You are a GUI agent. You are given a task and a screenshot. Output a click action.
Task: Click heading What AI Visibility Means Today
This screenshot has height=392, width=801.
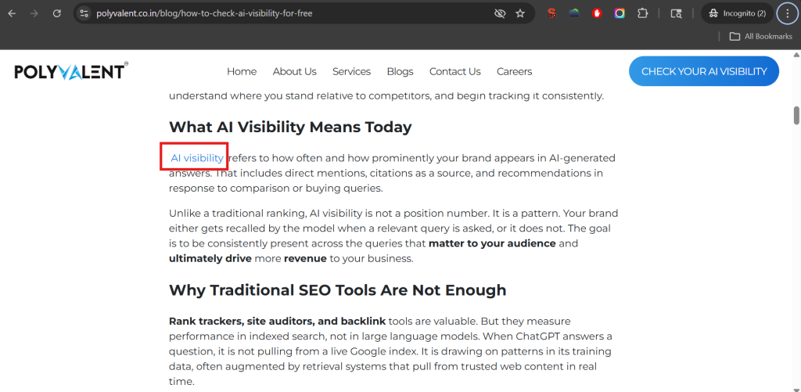(290, 128)
